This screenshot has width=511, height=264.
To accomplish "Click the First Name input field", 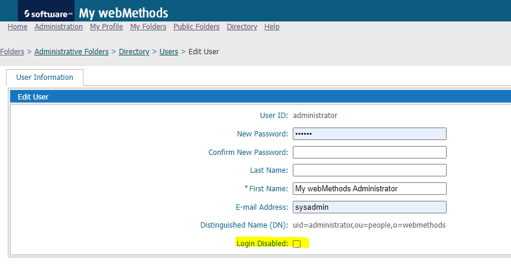I will tap(370, 188).
